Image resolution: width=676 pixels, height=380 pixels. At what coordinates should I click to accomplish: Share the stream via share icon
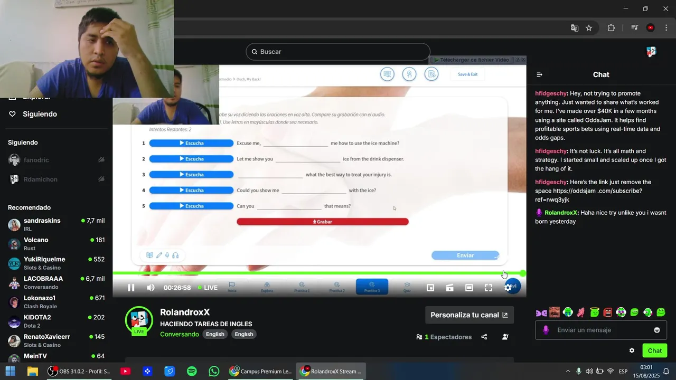484,337
